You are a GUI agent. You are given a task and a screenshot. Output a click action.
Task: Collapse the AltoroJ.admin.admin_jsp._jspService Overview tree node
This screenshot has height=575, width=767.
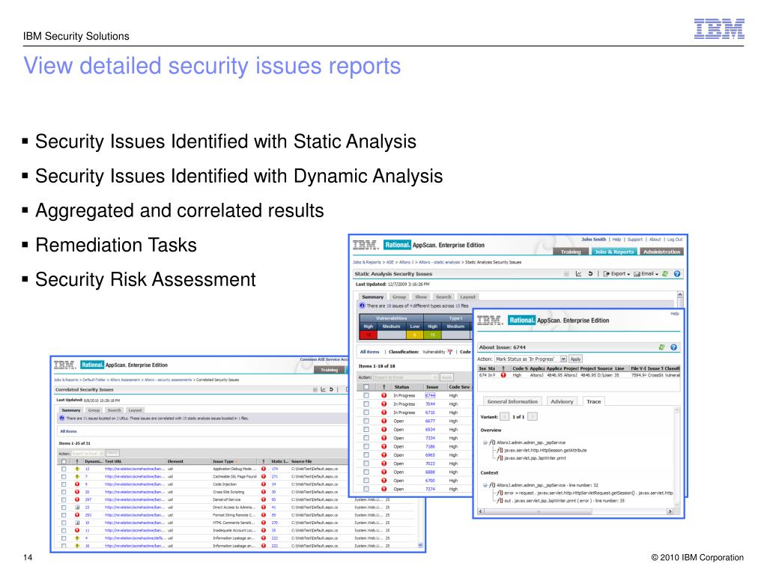(485, 442)
